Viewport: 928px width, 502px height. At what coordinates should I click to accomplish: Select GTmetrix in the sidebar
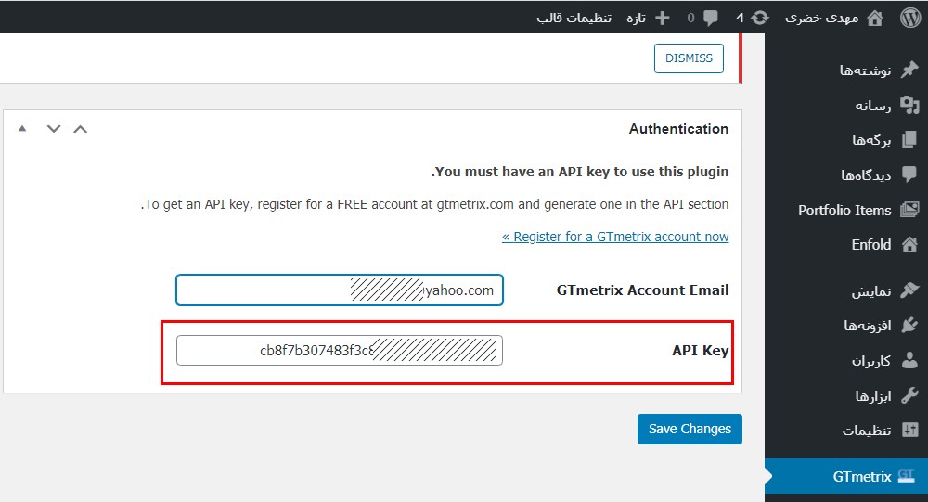[x=846, y=476]
